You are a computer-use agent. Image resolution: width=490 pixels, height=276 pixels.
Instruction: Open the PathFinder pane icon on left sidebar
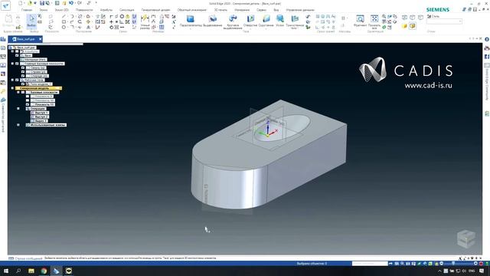3,39
